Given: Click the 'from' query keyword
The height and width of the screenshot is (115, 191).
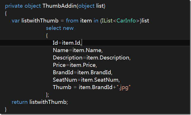Looking at the screenshot, I should [72, 20].
